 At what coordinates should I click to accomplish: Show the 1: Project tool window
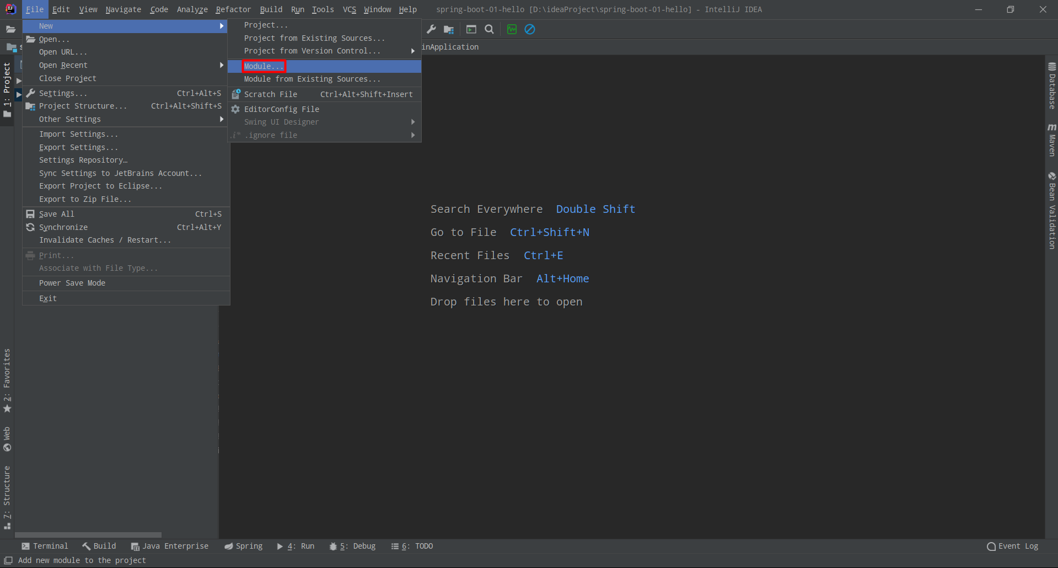point(7,90)
